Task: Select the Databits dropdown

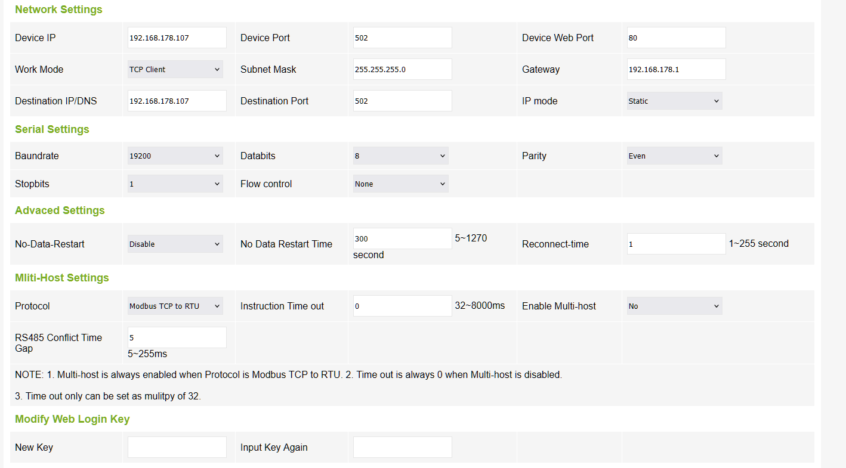Action: (400, 156)
